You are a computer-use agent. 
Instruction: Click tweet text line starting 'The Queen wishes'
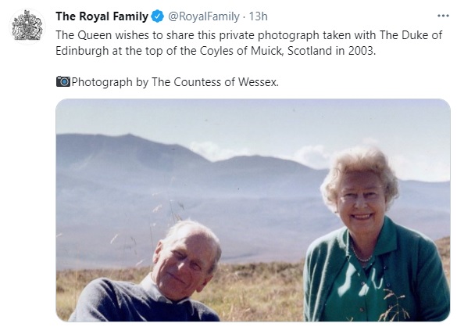pyautogui.click(x=249, y=35)
